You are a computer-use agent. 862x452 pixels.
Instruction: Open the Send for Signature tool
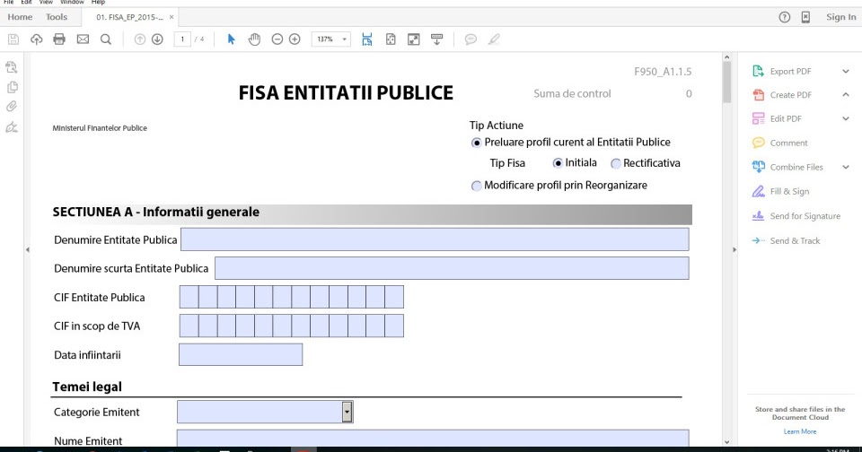(805, 216)
